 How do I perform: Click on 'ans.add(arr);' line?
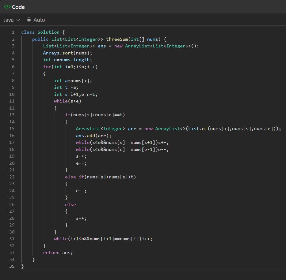coord(94,136)
